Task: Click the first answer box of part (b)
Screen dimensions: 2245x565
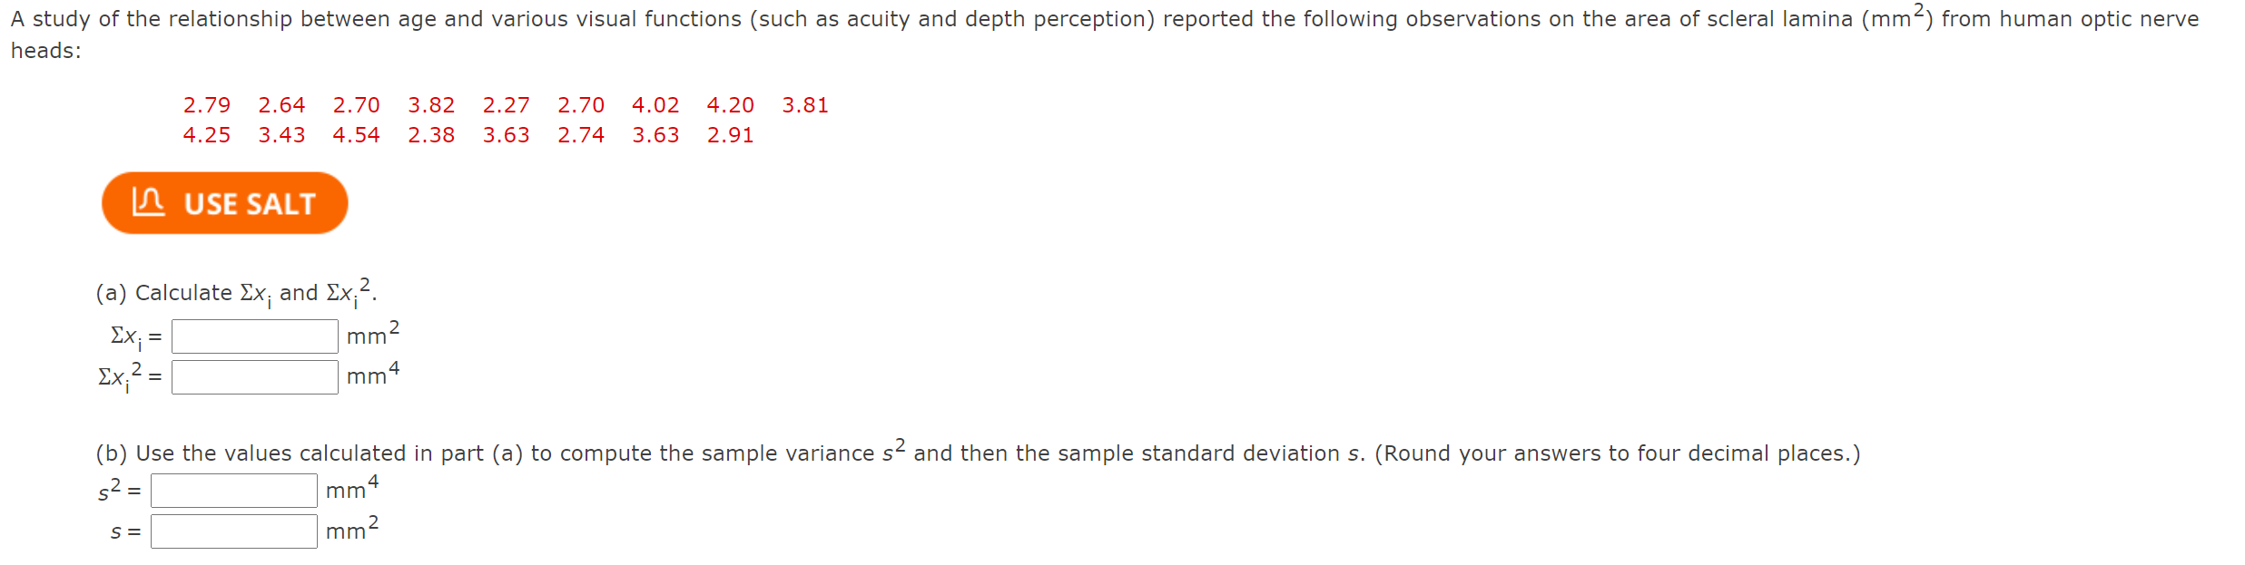Action: [x=232, y=489]
